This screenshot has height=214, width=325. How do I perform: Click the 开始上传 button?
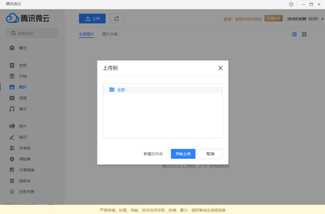pos(183,154)
